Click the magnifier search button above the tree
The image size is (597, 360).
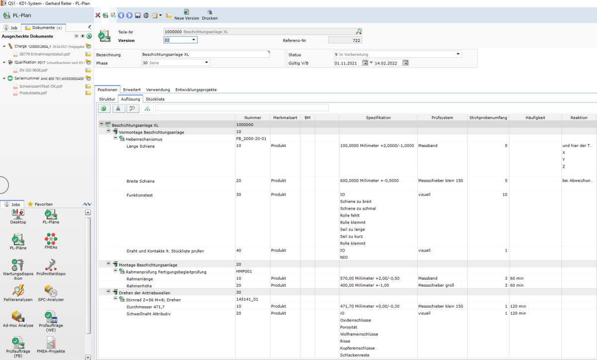132,108
